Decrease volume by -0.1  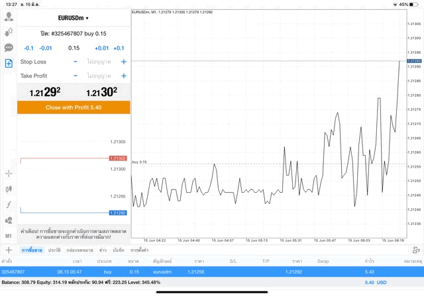pos(28,48)
